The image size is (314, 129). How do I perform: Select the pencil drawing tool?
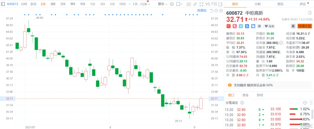(195, 4)
